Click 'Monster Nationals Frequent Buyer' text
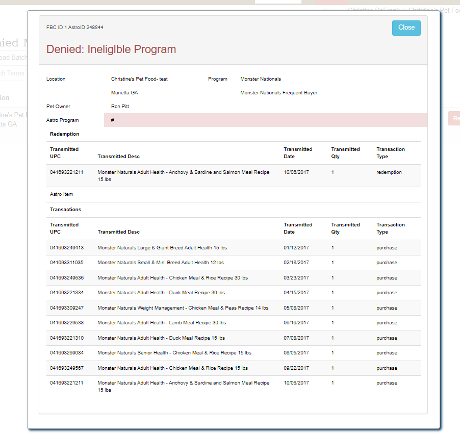460x436 pixels. click(278, 93)
